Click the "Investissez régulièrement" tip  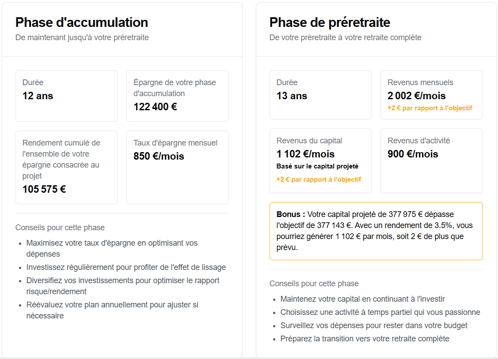coord(126,267)
